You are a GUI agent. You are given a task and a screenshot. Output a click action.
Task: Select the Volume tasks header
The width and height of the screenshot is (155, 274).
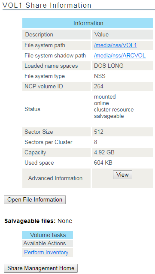[47, 235]
